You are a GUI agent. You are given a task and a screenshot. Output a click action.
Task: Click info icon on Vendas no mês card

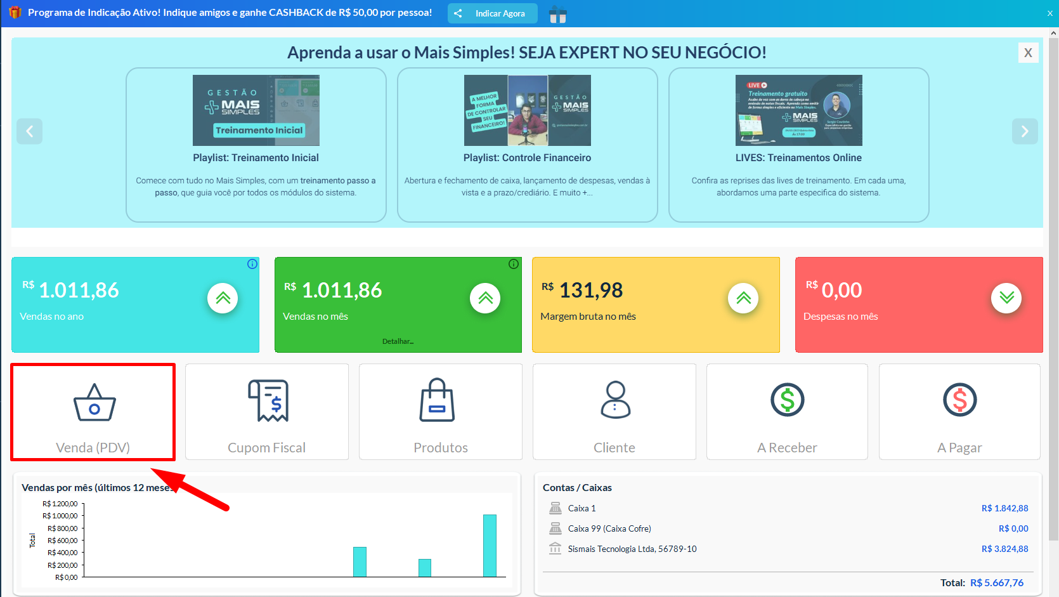[514, 264]
